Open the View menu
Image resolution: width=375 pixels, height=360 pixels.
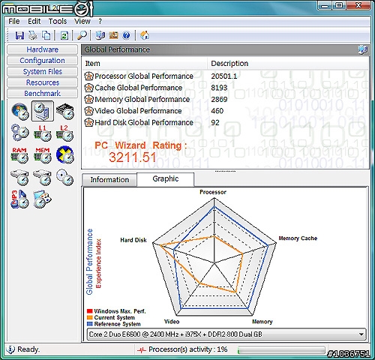82,22
